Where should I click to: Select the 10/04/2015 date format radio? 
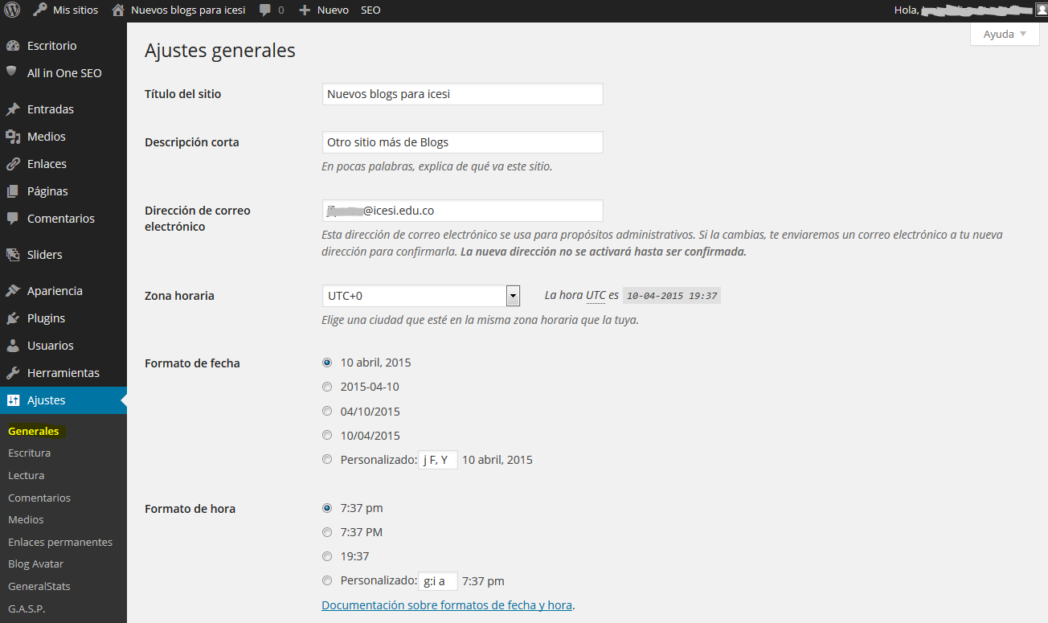(x=327, y=436)
